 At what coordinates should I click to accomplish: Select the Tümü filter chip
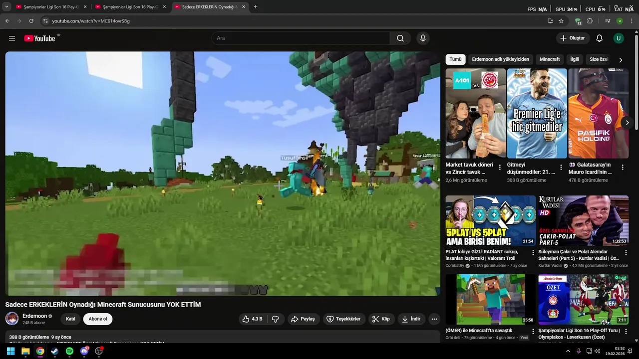[455, 59]
